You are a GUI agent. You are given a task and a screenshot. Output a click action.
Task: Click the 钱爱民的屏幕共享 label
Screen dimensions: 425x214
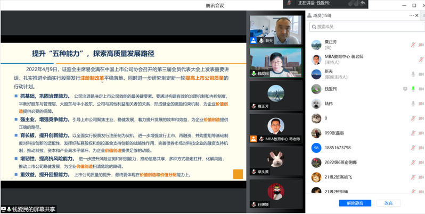pos(34,209)
